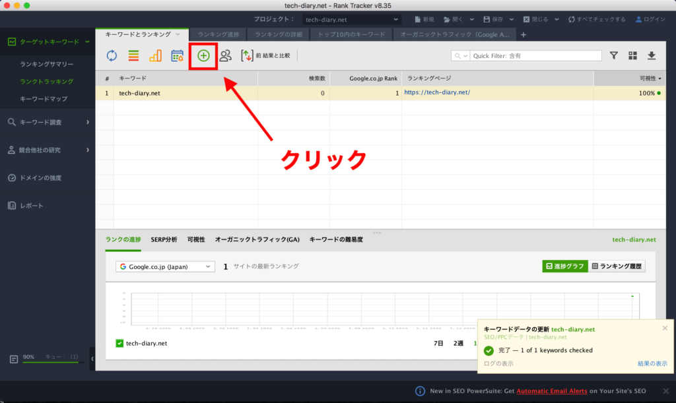Click the compare with previous results icon
Image resolution: width=676 pixels, height=403 pixels.
click(247, 55)
